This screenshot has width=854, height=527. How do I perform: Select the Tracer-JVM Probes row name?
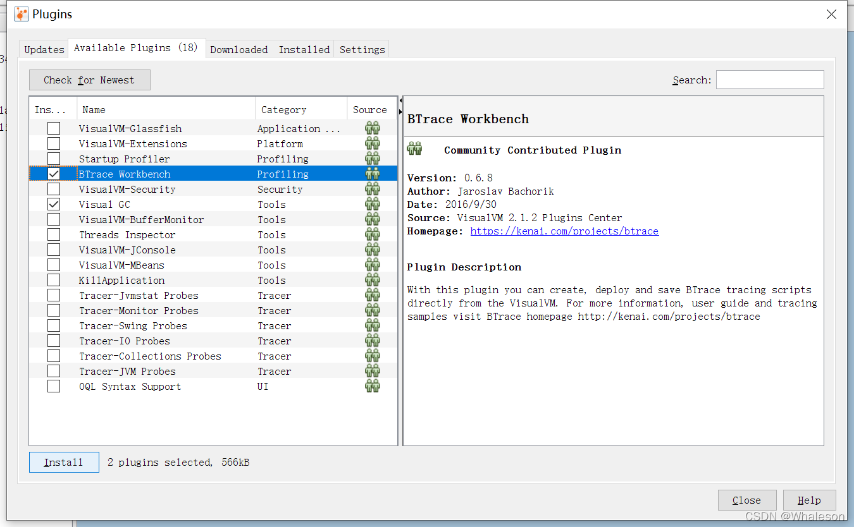point(127,371)
